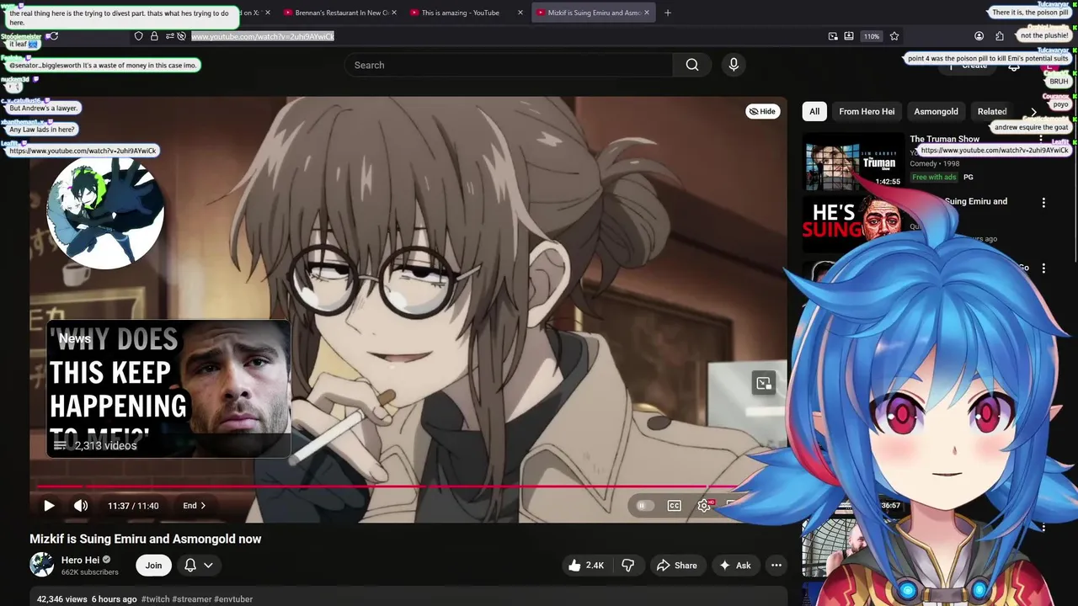Open the padlock site information icon
1078x606 pixels.
154,36
